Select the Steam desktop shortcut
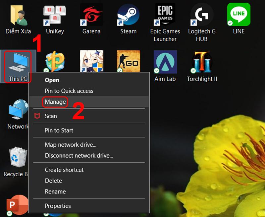Viewport: 265px width, 217px height. click(128, 15)
